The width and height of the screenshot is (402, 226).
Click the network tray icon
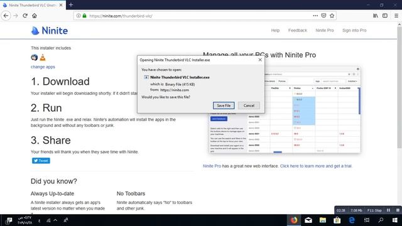click(x=48, y=220)
